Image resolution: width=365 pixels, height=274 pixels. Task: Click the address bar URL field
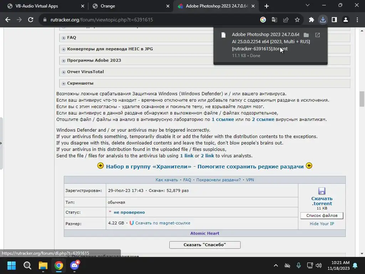pyautogui.click(x=149, y=20)
